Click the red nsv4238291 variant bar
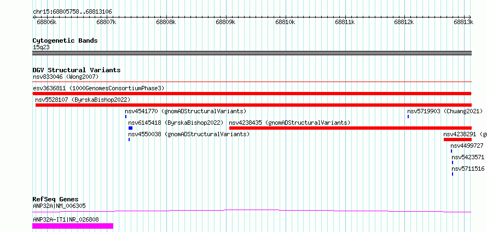The image size is (487, 232). (x=458, y=140)
